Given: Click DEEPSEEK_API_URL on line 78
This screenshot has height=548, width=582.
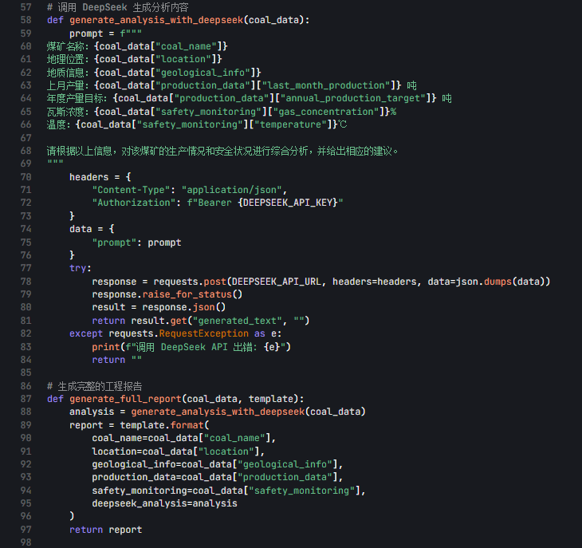Looking at the screenshot, I should pos(277,282).
